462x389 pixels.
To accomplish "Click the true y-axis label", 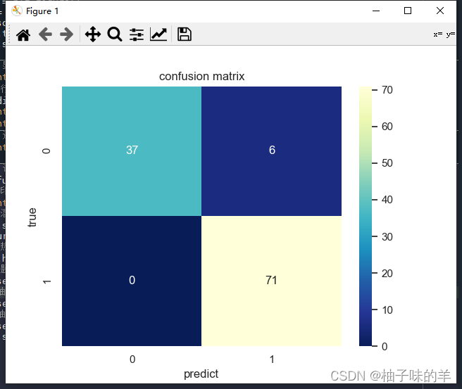I will (x=32, y=216).
